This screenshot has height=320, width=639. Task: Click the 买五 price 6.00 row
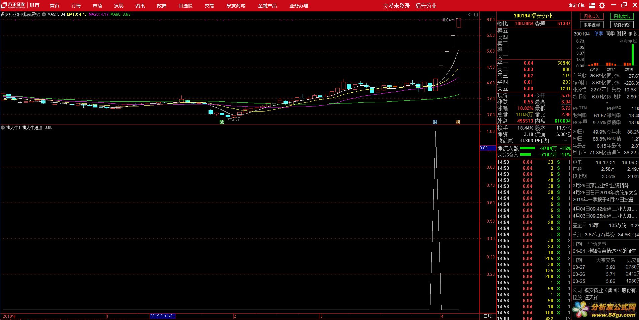(534, 88)
